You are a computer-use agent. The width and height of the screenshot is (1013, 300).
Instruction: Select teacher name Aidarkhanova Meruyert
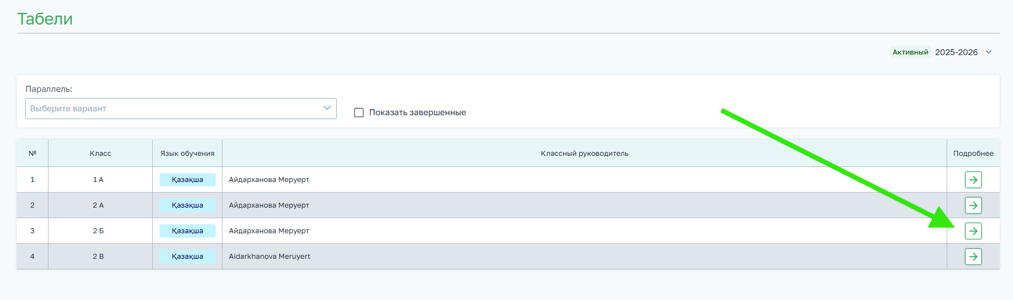(269, 257)
